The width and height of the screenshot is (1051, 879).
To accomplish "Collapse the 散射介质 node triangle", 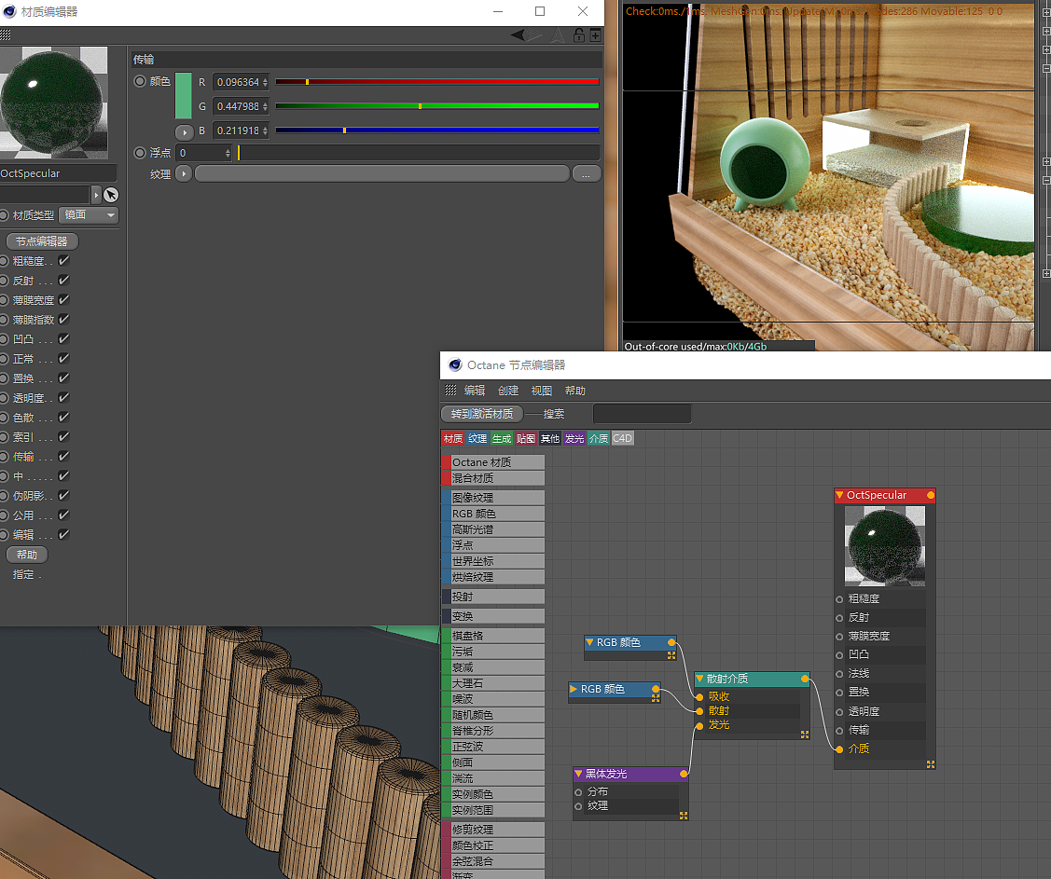I will click(x=699, y=679).
